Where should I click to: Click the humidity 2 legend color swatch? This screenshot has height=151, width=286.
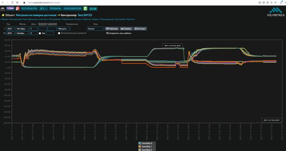[x=140, y=150]
